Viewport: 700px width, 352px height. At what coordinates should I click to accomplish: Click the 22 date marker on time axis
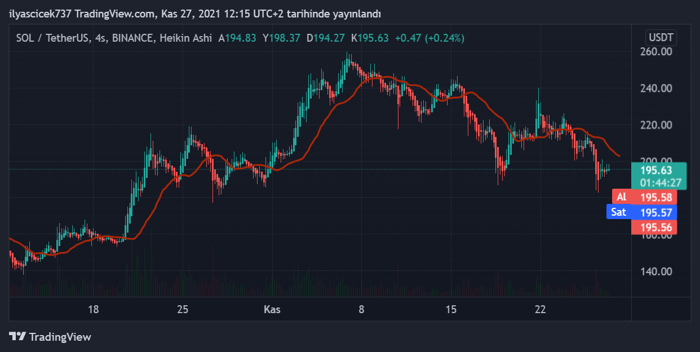pos(540,309)
